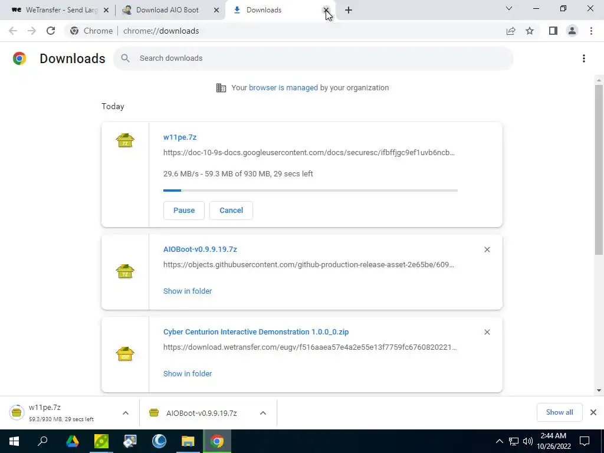Close the Download AIO Boot tab
Screen dimensions: 604x453
click(x=216, y=10)
